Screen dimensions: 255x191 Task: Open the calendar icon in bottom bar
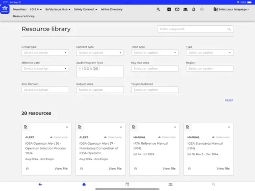(127, 184)
